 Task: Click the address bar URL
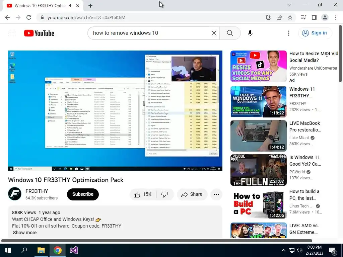86,17
